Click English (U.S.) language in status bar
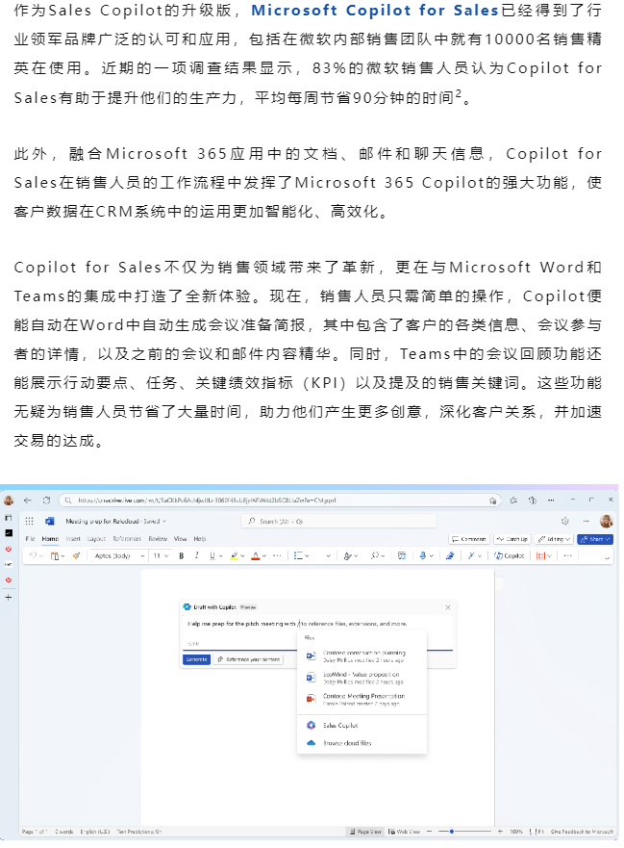Screen dimensions: 624x848 95,832
